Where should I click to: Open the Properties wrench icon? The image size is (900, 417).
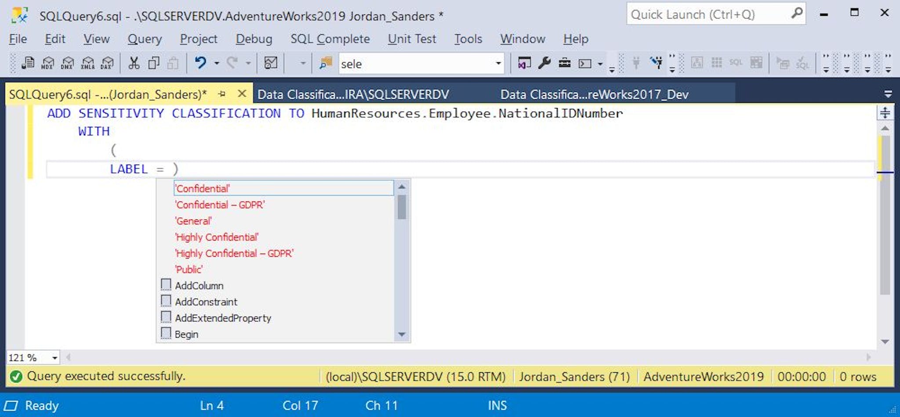tap(544, 63)
